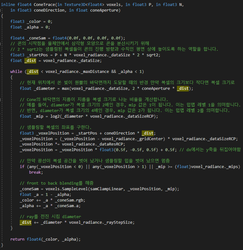Click the inline keyword at top
The image size is (243, 250).
click(8, 5)
